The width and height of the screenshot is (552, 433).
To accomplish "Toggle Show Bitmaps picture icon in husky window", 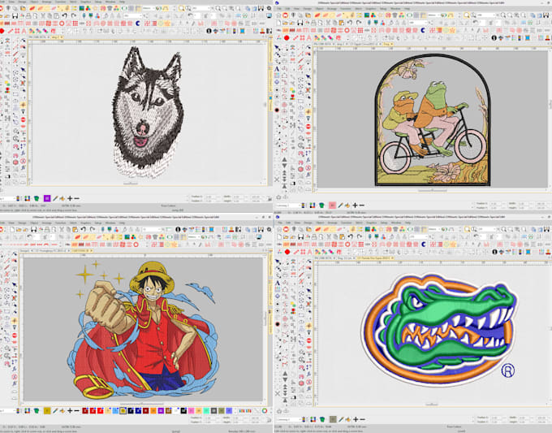I will click(x=82, y=8).
